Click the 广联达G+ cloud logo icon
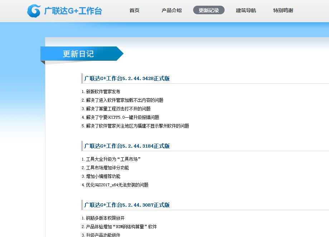This screenshot has height=237, width=329. [34, 11]
